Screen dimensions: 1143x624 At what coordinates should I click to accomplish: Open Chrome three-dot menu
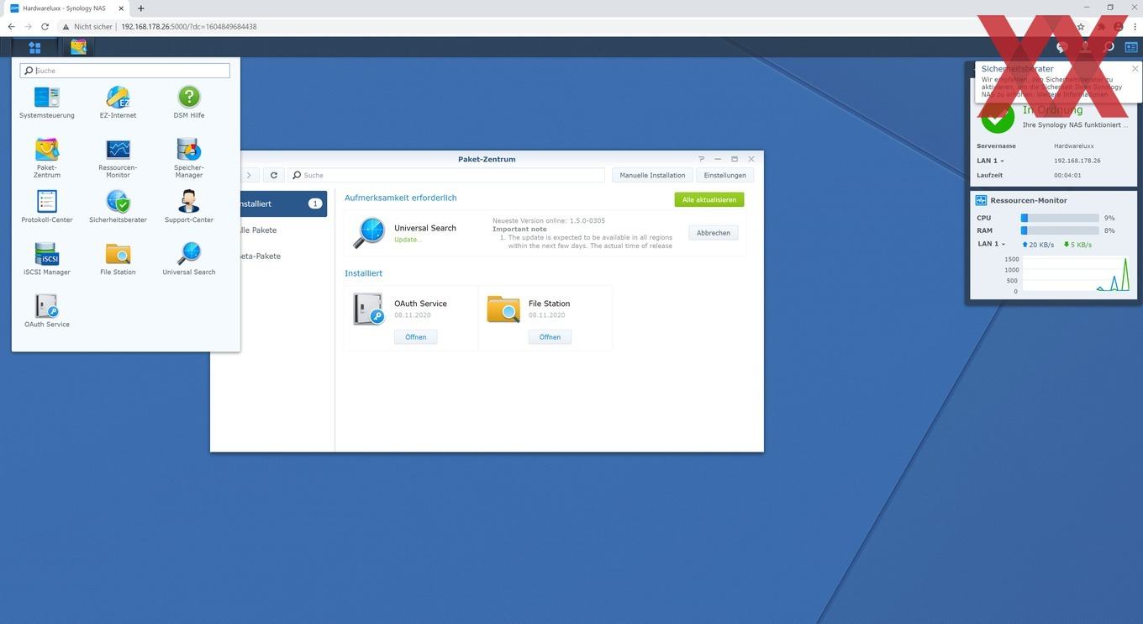click(1135, 26)
